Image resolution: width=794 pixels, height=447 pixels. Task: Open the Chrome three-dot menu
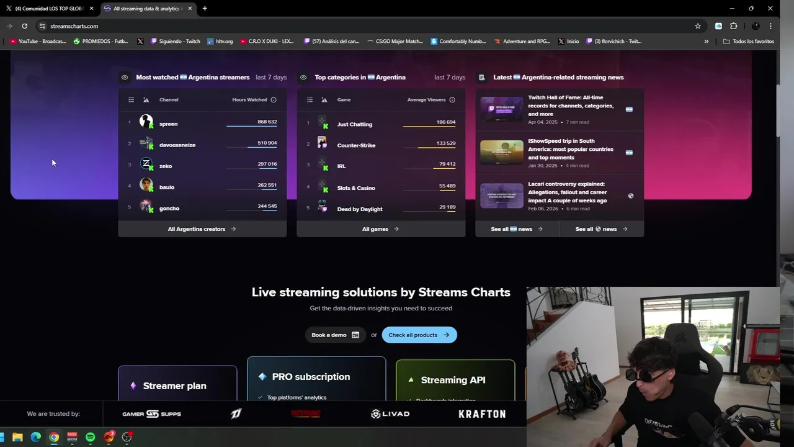click(770, 26)
